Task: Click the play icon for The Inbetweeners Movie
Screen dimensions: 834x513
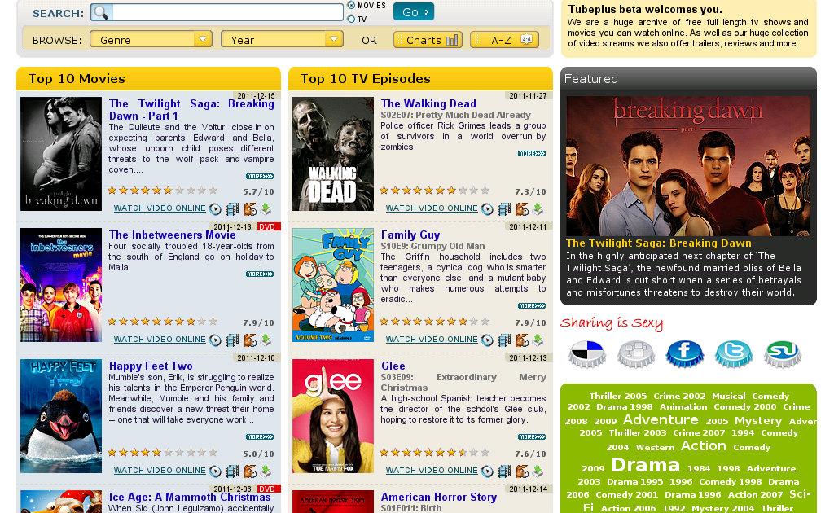Action: coord(215,340)
